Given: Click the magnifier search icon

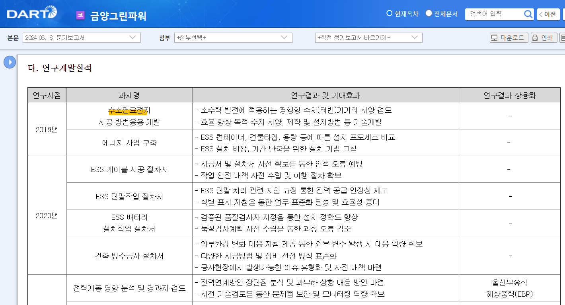Looking at the screenshot, I should point(528,14).
